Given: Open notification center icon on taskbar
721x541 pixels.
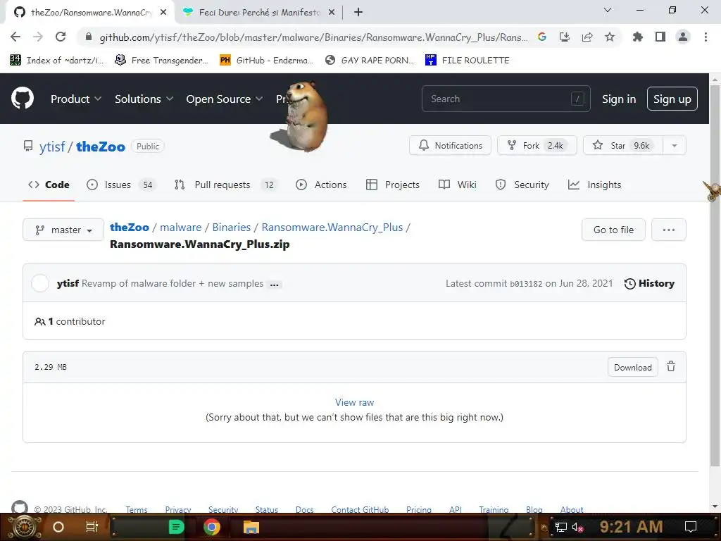Looking at the screenshot, I should click(691, 527).
